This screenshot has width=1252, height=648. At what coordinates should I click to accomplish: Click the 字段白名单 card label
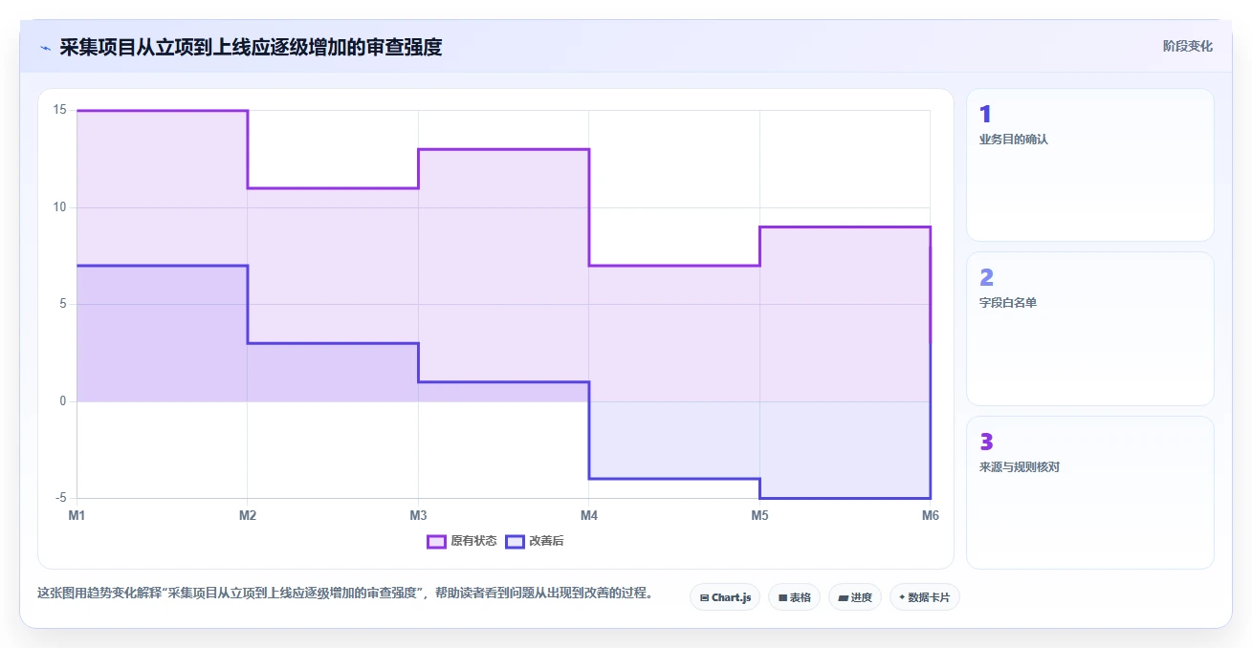[x=1008, y=303]
